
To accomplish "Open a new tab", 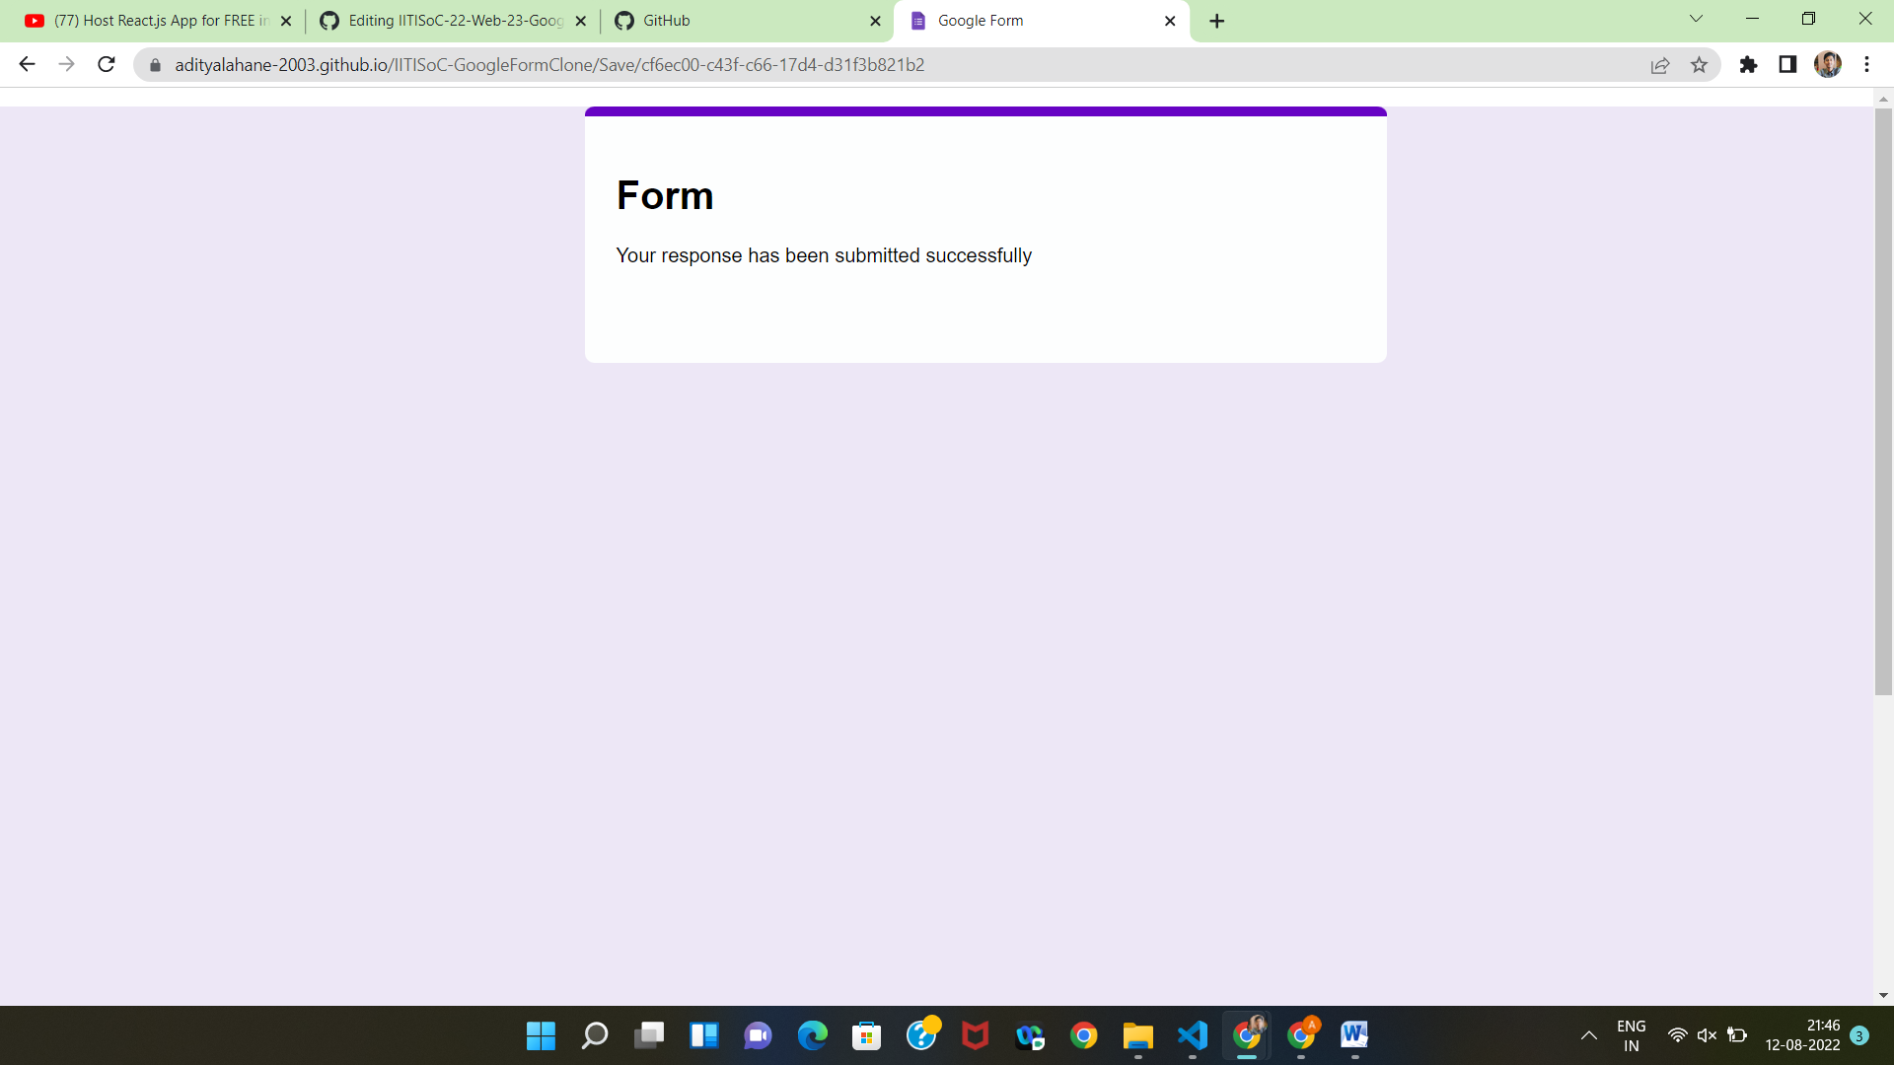I will (x=1216, y=21).
